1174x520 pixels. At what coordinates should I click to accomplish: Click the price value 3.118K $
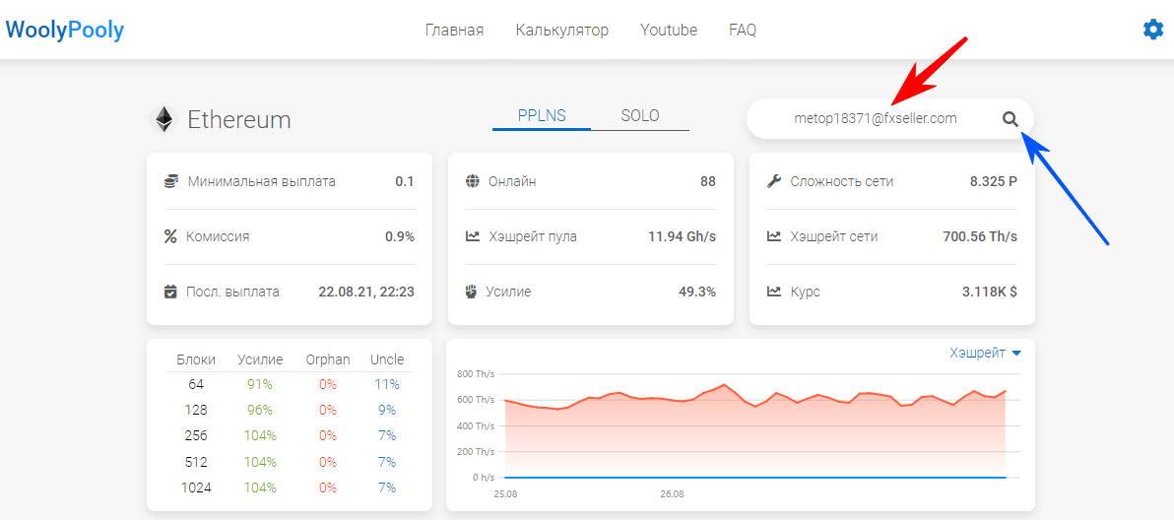tap(990, 292)
